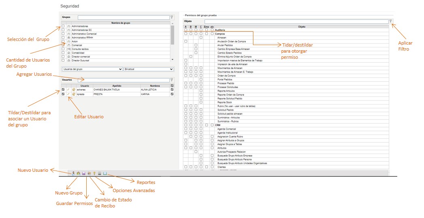The image size is (424, 218).
Task: Select the CRM category row in permissions list
Action: [x=218, y=125]
